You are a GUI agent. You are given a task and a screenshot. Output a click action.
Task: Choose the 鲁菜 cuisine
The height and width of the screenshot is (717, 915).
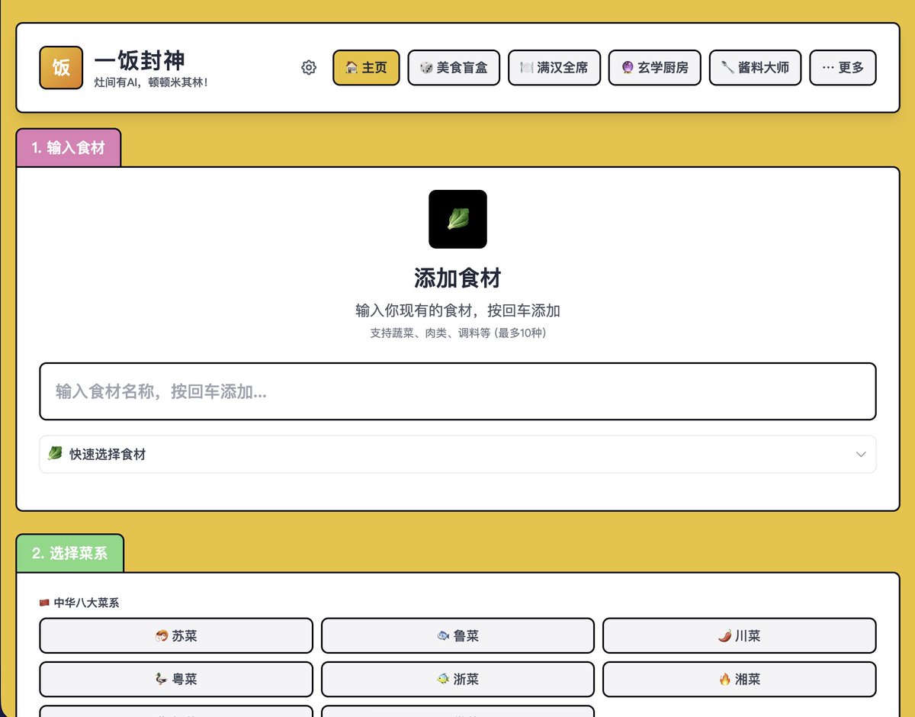pyautogui.click(x=457, y=635)
